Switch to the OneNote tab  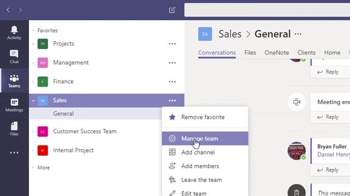click(x=277, y=53)
